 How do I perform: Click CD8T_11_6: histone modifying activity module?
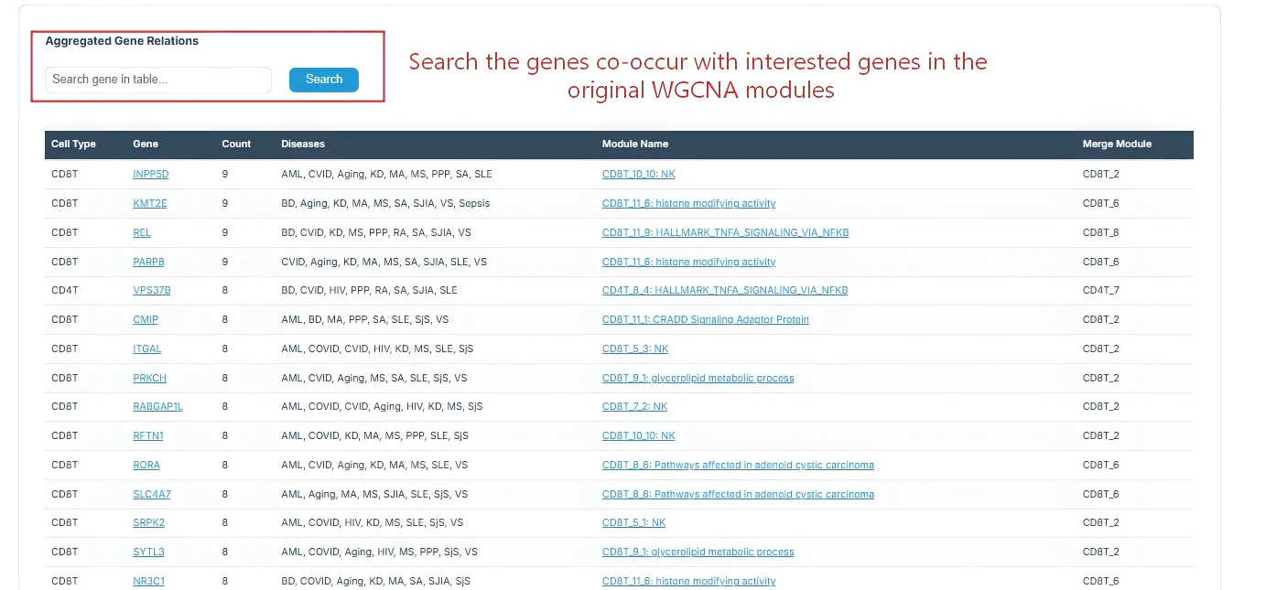688,203
